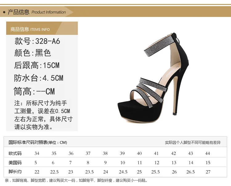This screenshot has height=186, width=231.
Task: Click European size 34 cell
Action: pyautogui.click(x=37, y=153)
